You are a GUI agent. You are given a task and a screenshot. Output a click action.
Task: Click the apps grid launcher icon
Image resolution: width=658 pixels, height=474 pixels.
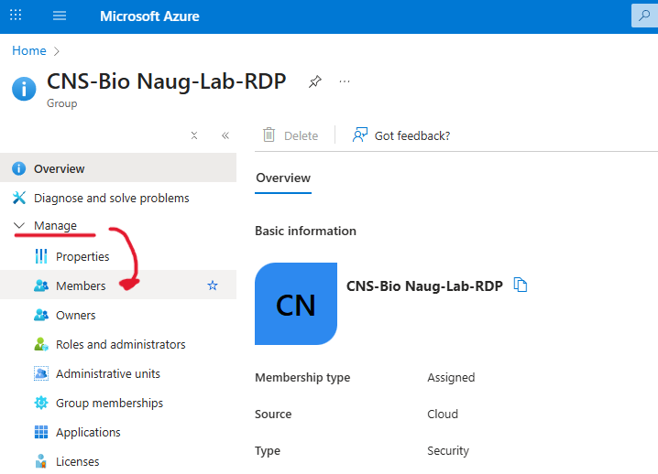click(16, 16)
